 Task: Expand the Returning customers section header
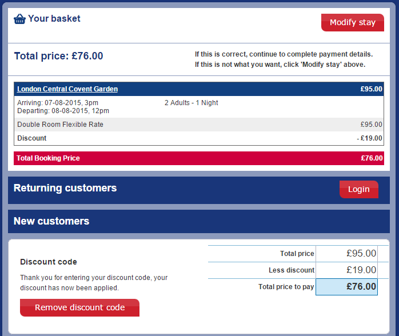(x=199, y=190)
